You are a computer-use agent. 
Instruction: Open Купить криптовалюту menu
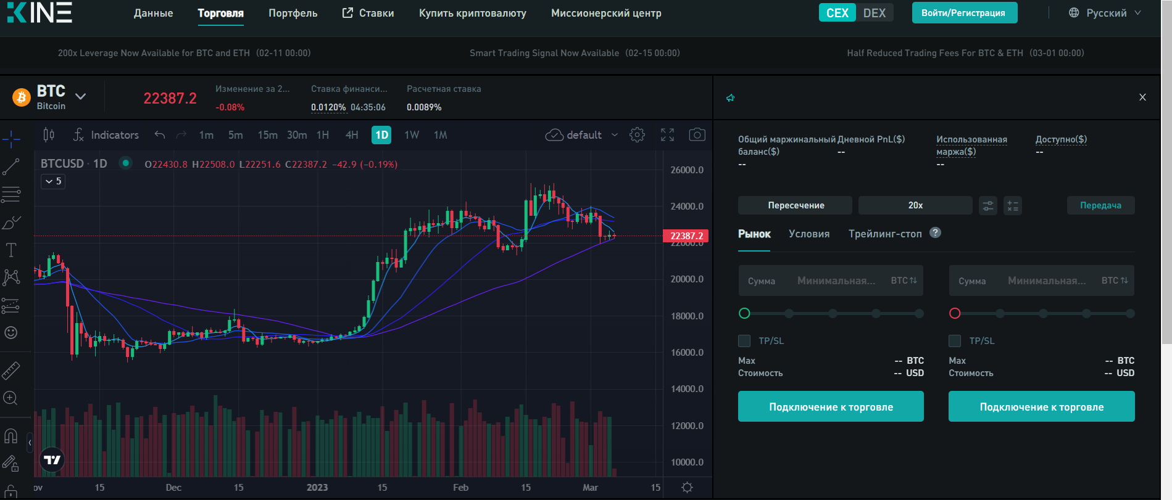473,13
